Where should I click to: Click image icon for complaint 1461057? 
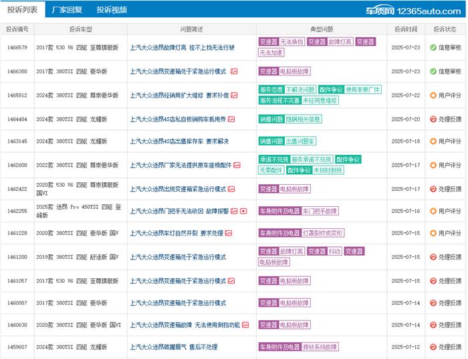[x=231, y=281]
